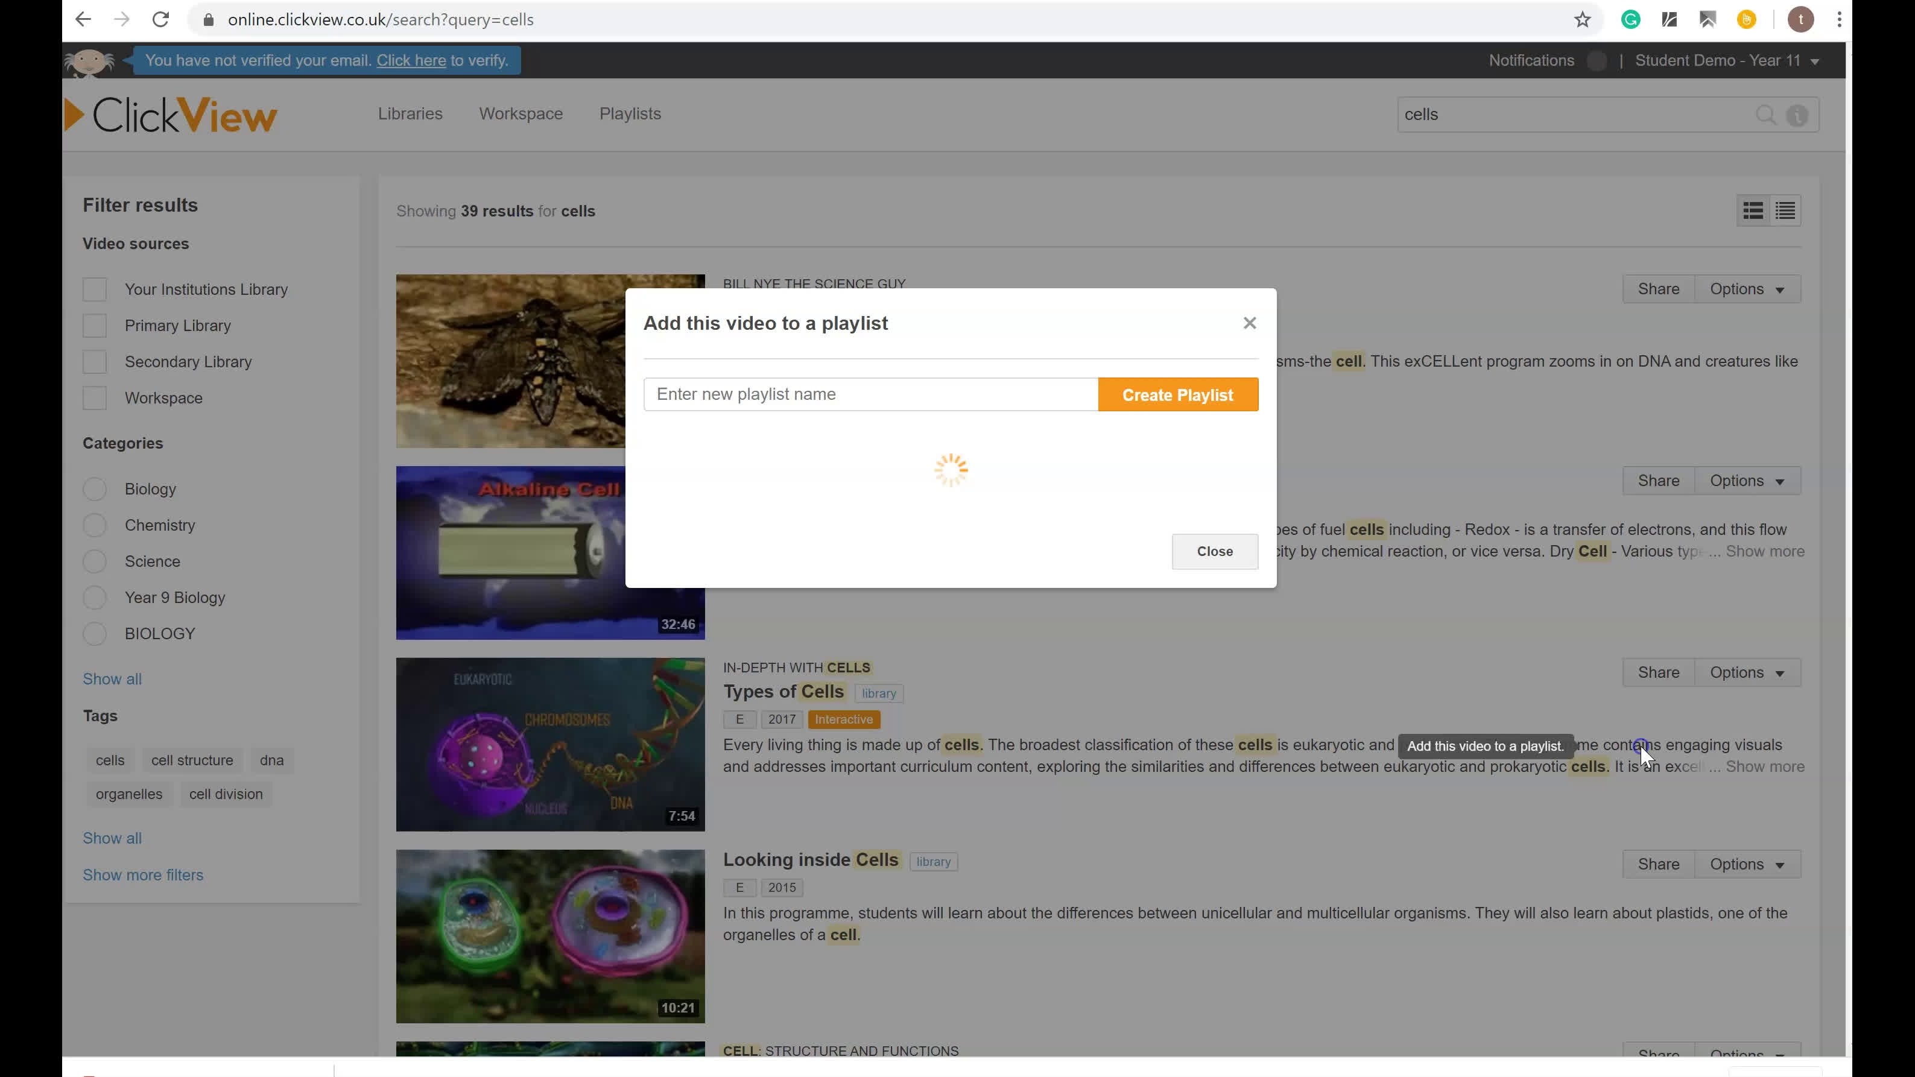Check the Workspace video source filter
The width and height of the screenshot is (1915, 1077).
[95, 397]
